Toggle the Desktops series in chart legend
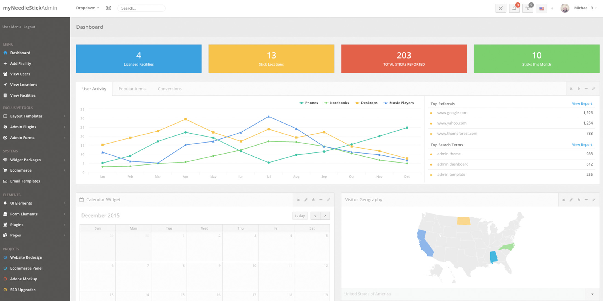Viewport: 603px width, 301px height. 366,103
